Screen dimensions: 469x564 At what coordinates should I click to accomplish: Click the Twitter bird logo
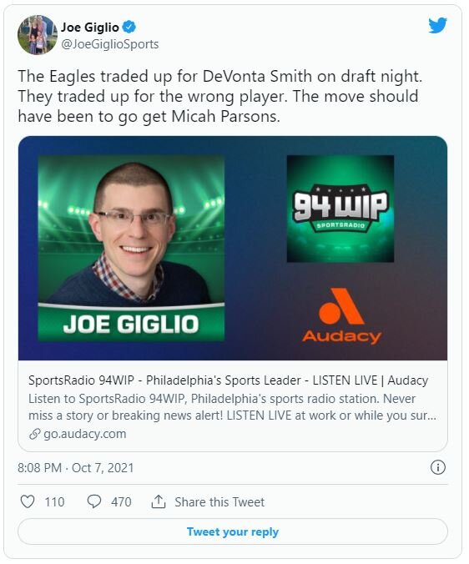437,26
